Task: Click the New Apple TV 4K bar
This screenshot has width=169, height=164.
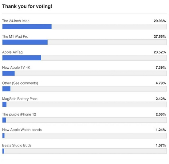Action: click(84, 73)
